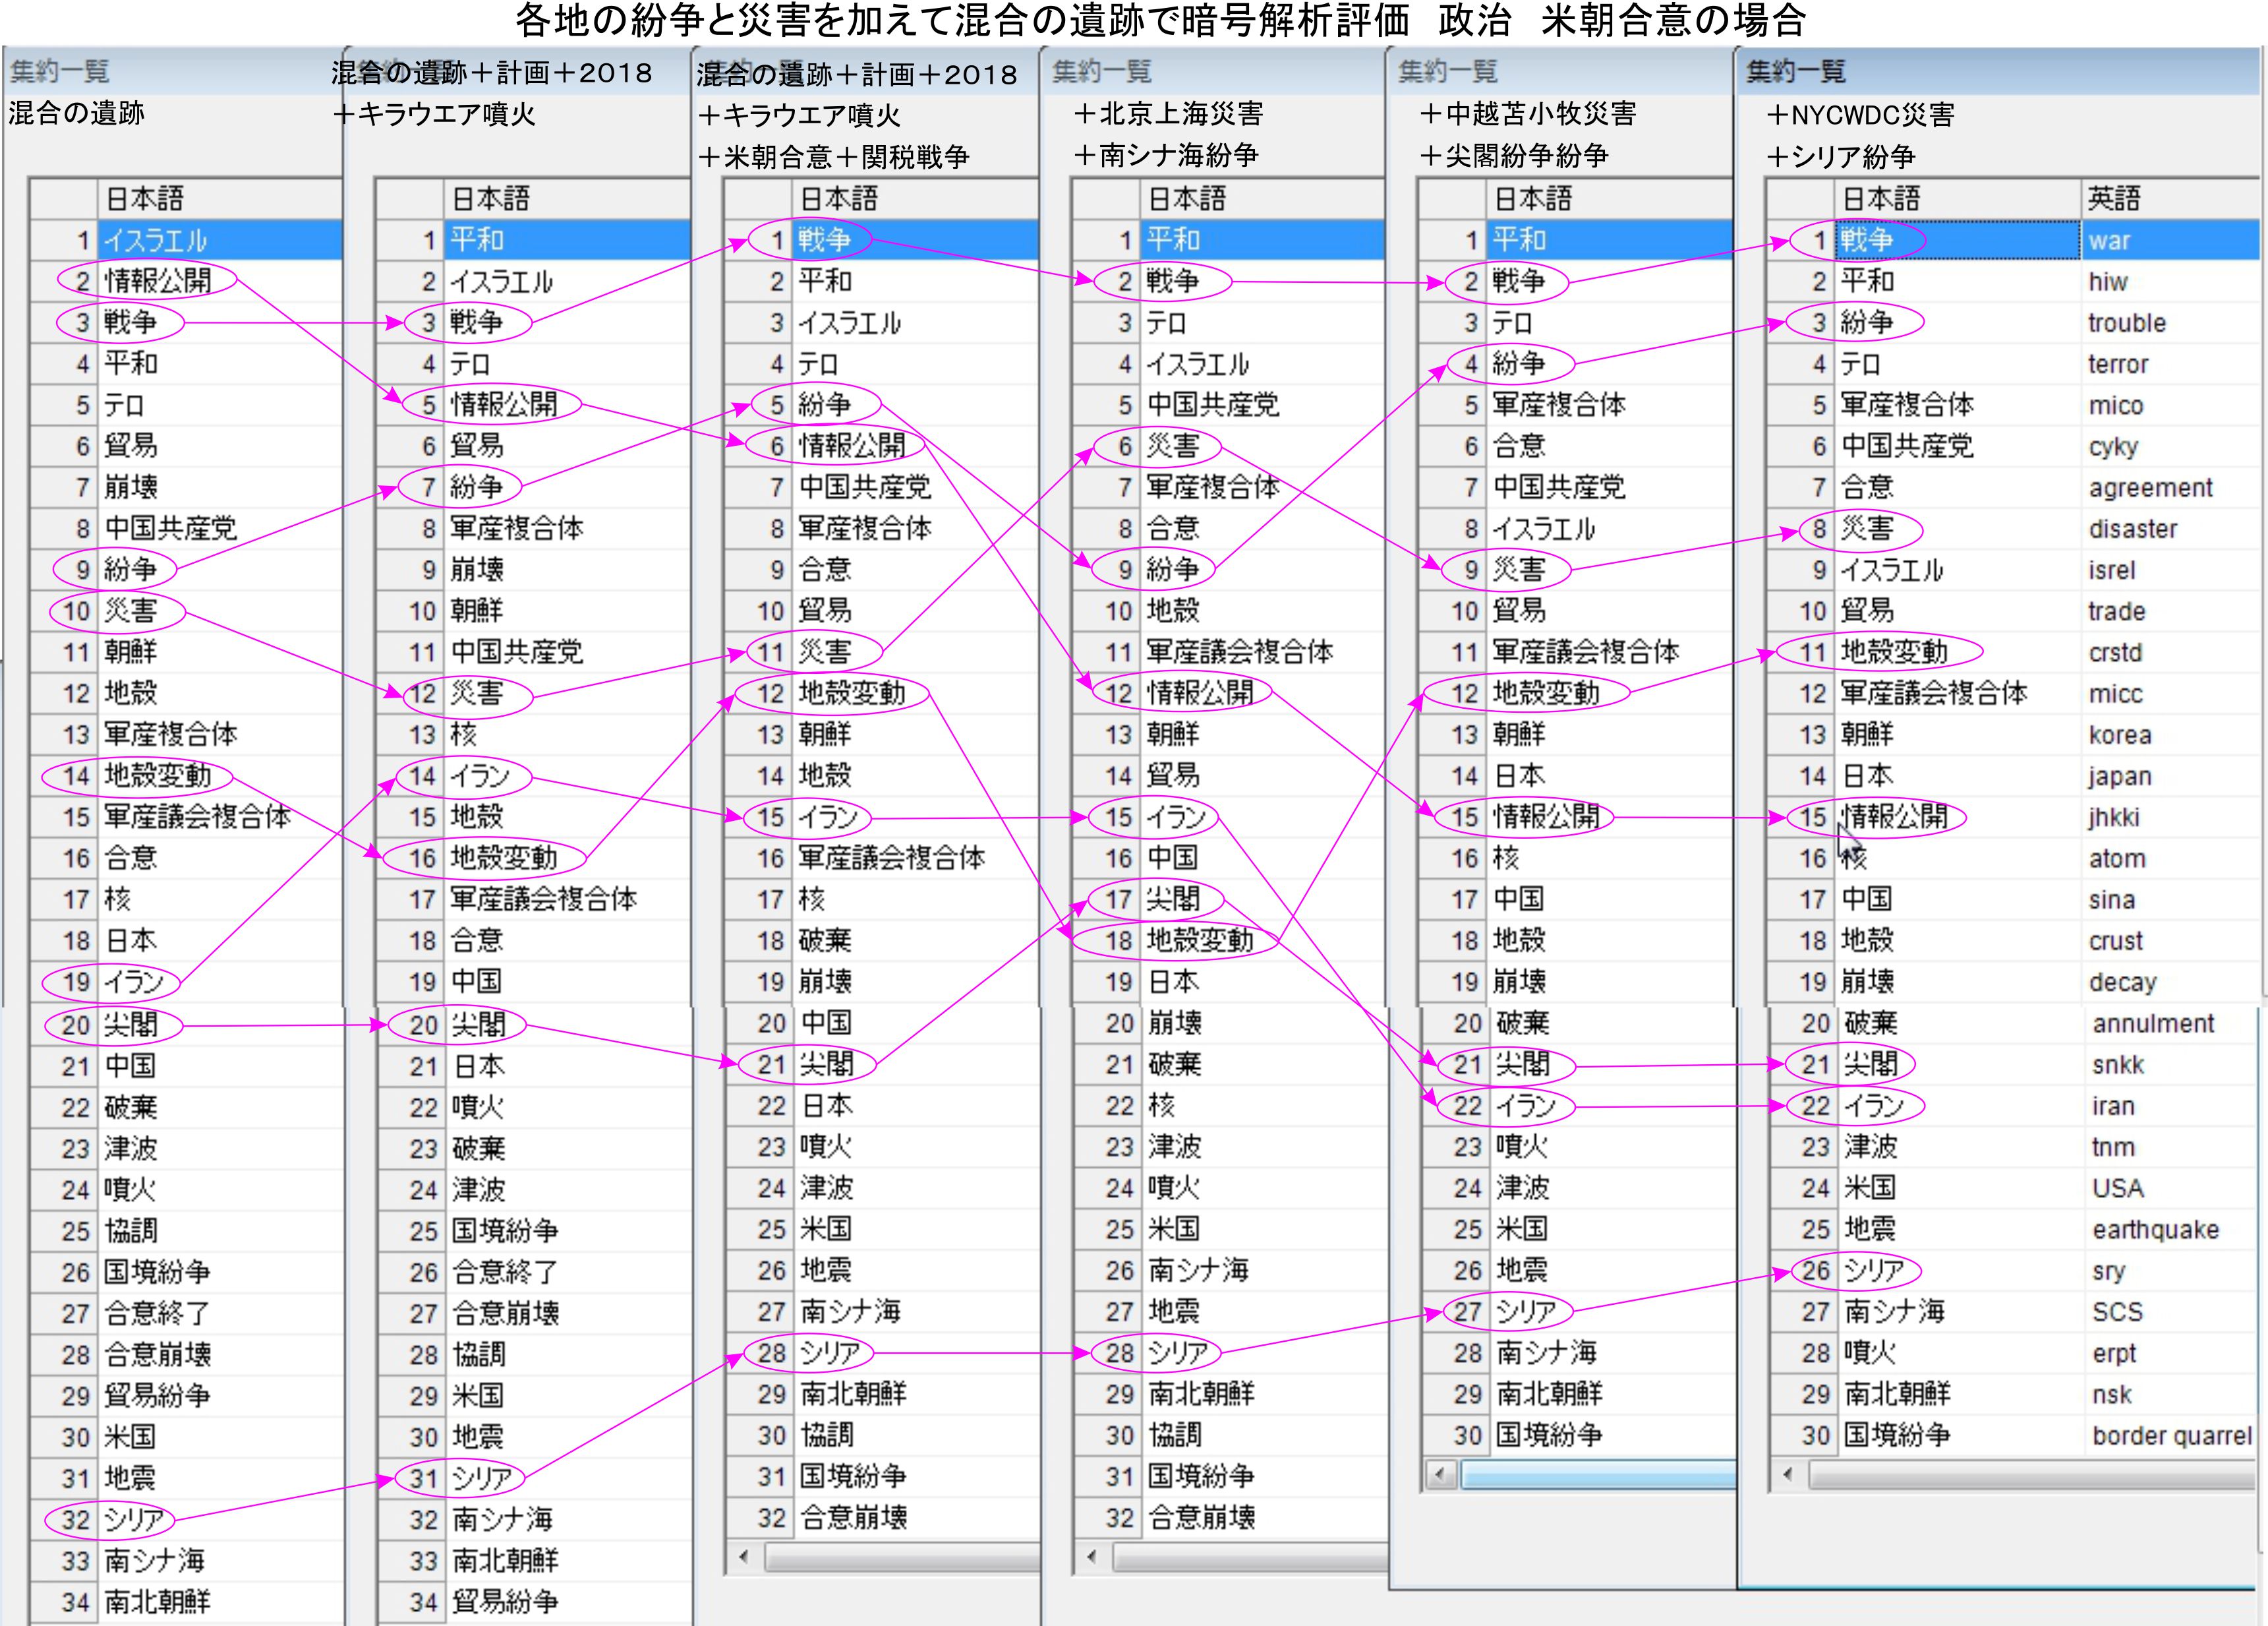Click the left scroll arrow under the +北京上海災害 table

point(1091,1557)
